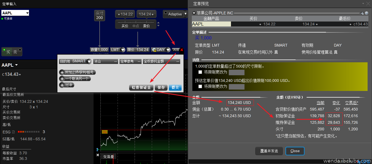Click the plus icon next to 对冲 hedge
Screen dimensions: 372x164
coord(62,85)
